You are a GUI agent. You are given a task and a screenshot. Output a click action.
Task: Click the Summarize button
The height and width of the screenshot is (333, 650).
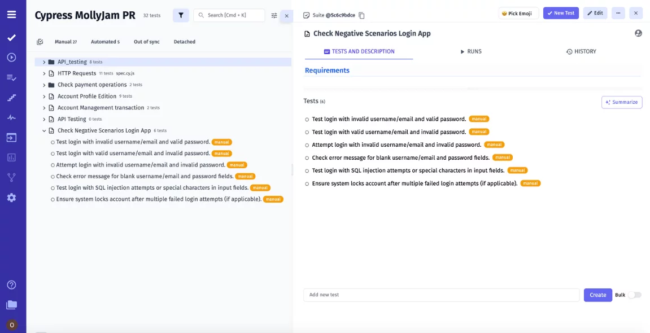621,102
